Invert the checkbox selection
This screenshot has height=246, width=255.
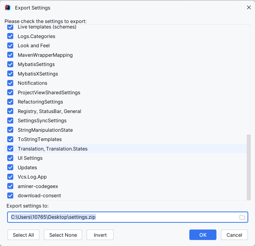pos(100,235)
